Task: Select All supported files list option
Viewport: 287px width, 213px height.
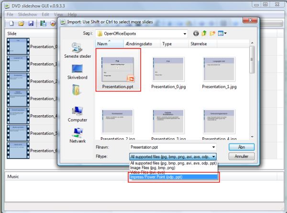Action: pos(173,163)
